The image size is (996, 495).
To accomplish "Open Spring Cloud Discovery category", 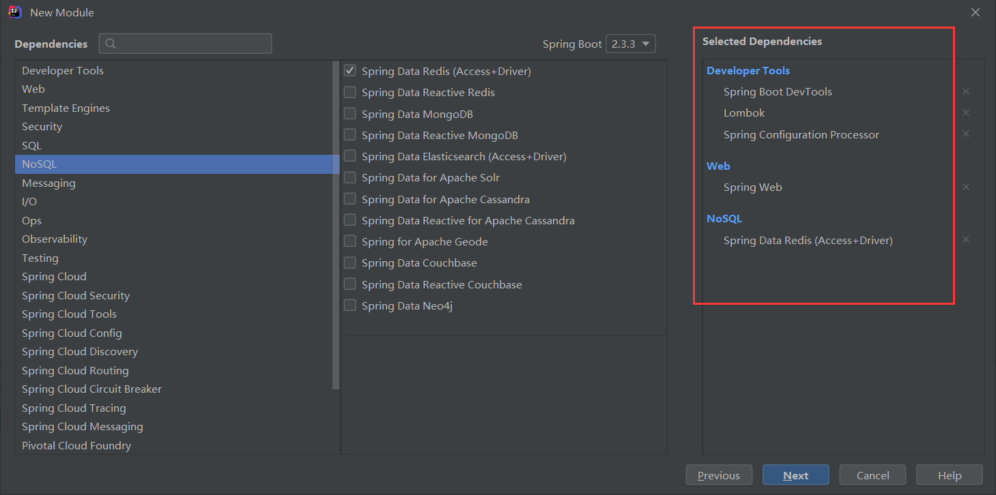I will 173,351.
